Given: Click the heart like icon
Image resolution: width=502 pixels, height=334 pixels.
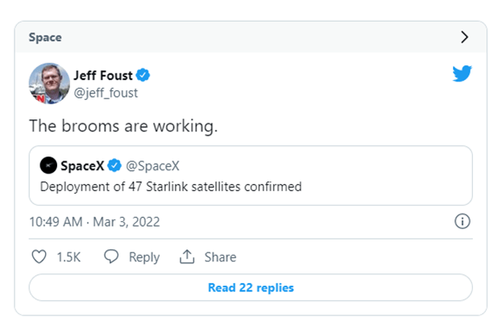Looking at the screenshot, I should tap(39, 257).
